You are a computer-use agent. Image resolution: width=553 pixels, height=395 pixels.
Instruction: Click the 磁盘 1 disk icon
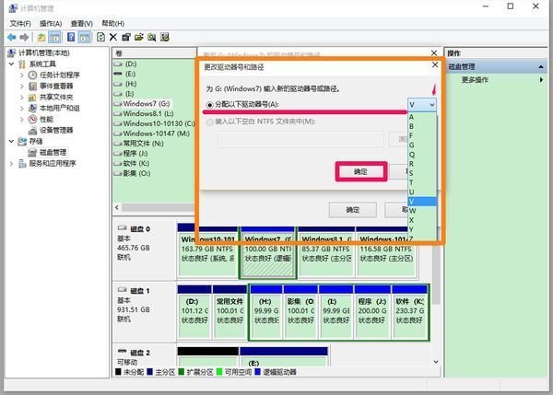pyautogui.click(x=122, y=290)
